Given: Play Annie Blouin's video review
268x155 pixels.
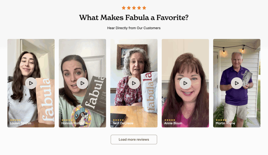Looking at the screenshot, I should (185, 83).
